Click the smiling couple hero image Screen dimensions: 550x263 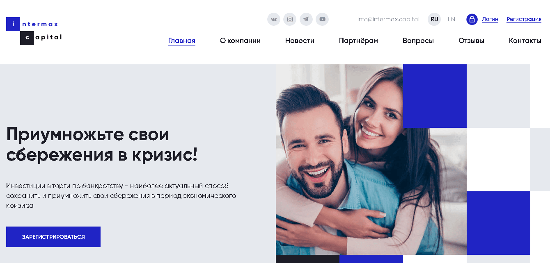tap(371, 160)
